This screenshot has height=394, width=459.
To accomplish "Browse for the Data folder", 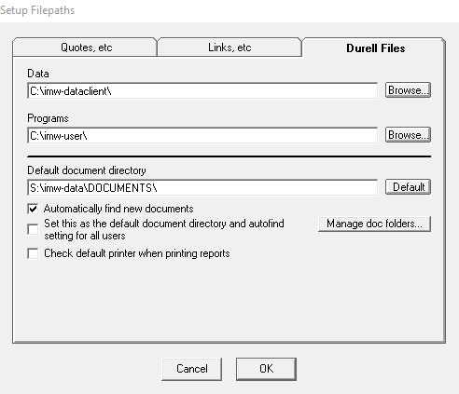I will 408,90.
